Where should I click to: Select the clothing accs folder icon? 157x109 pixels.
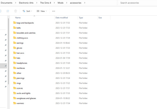[15, 38]
